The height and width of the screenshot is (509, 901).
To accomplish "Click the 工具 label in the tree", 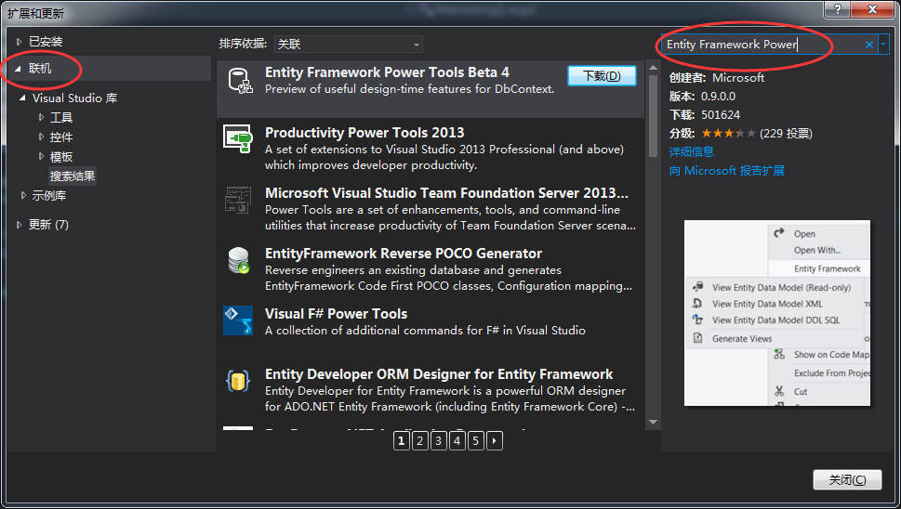I will (61, 118).
